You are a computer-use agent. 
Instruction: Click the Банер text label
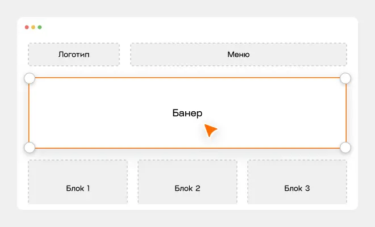point(188,113)
